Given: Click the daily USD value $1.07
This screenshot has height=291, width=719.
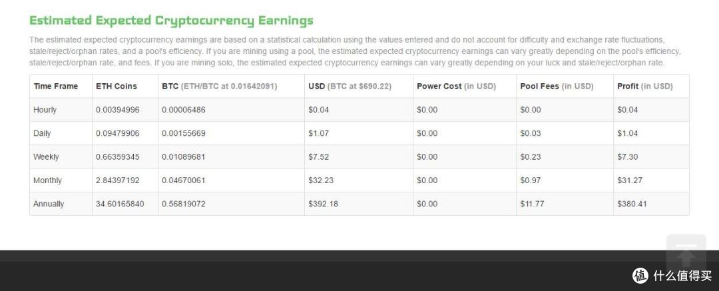Looking at the screenshot, I should tap(319, 134).
